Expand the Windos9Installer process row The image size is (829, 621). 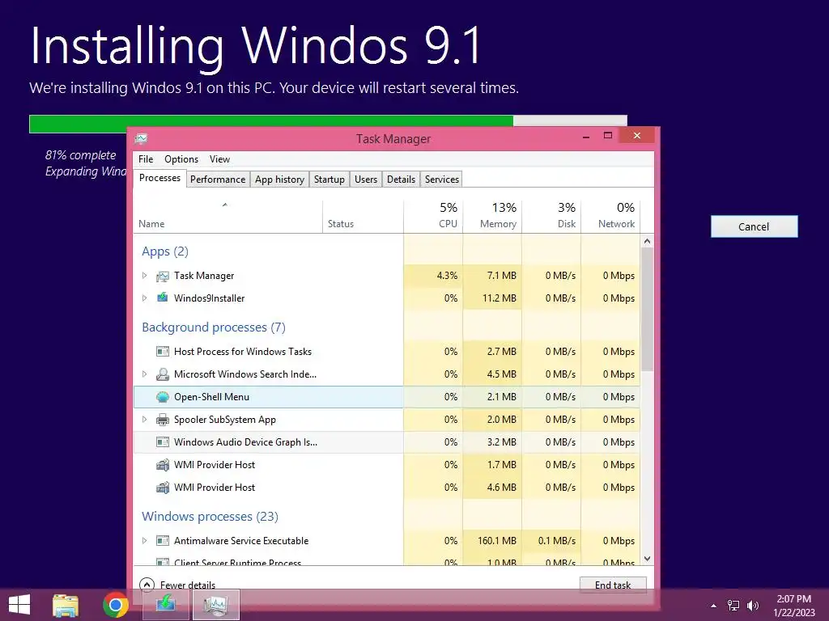click(x=144, y=298)
